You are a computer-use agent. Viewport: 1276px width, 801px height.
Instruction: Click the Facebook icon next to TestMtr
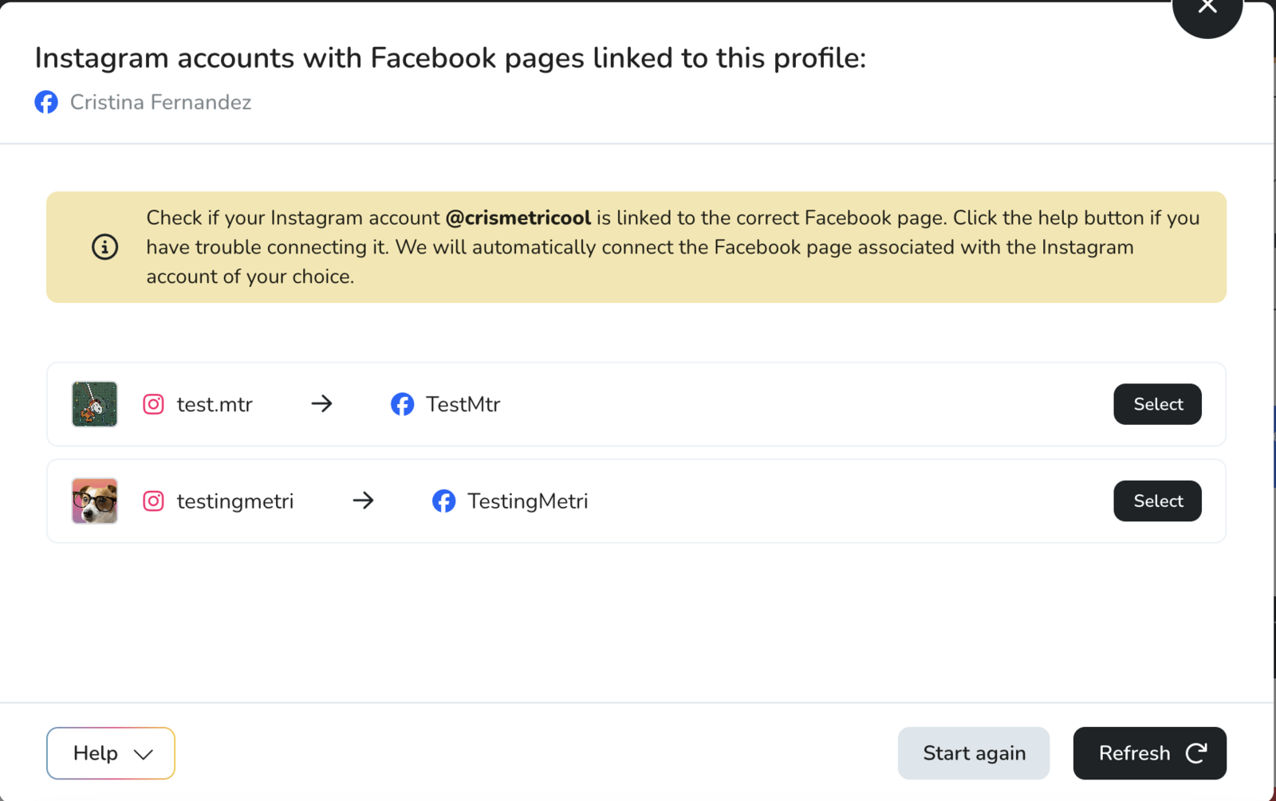[x=402, y=404]
